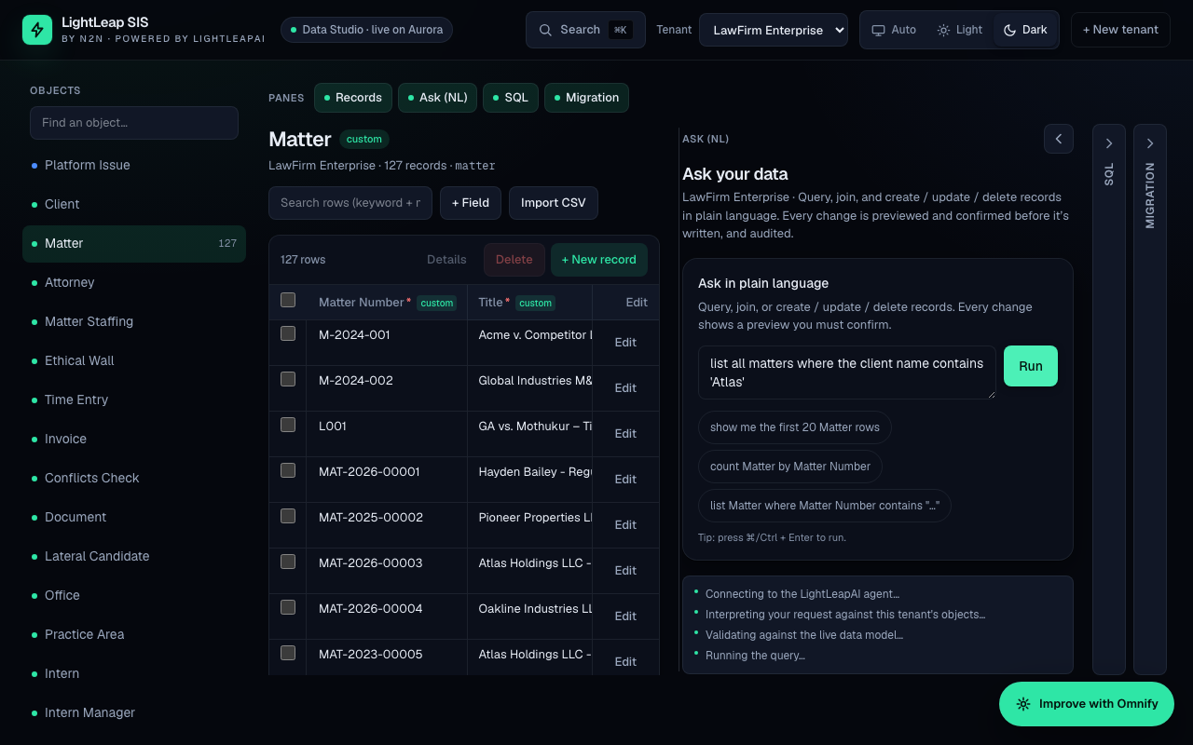Viewport: 1193px width, 745px height.
Task: Click the LightLeap lightning bolt logo
Action: tap(37, 30)
